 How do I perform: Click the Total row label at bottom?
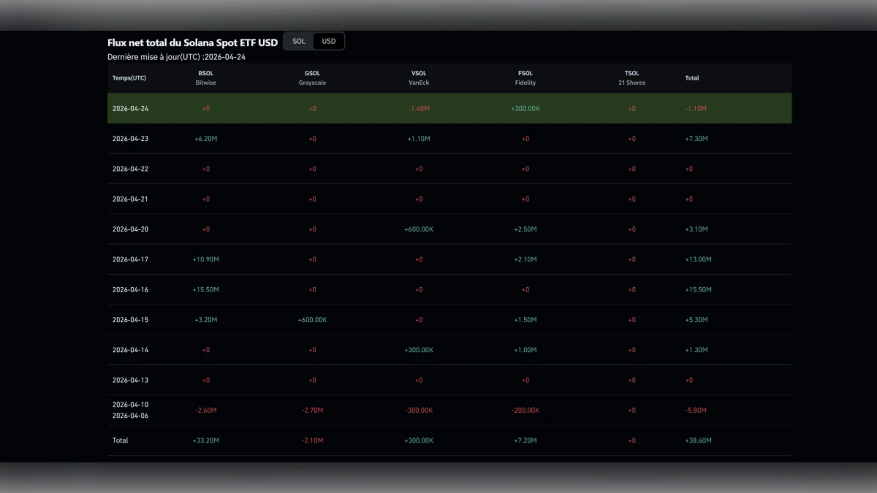120,440
